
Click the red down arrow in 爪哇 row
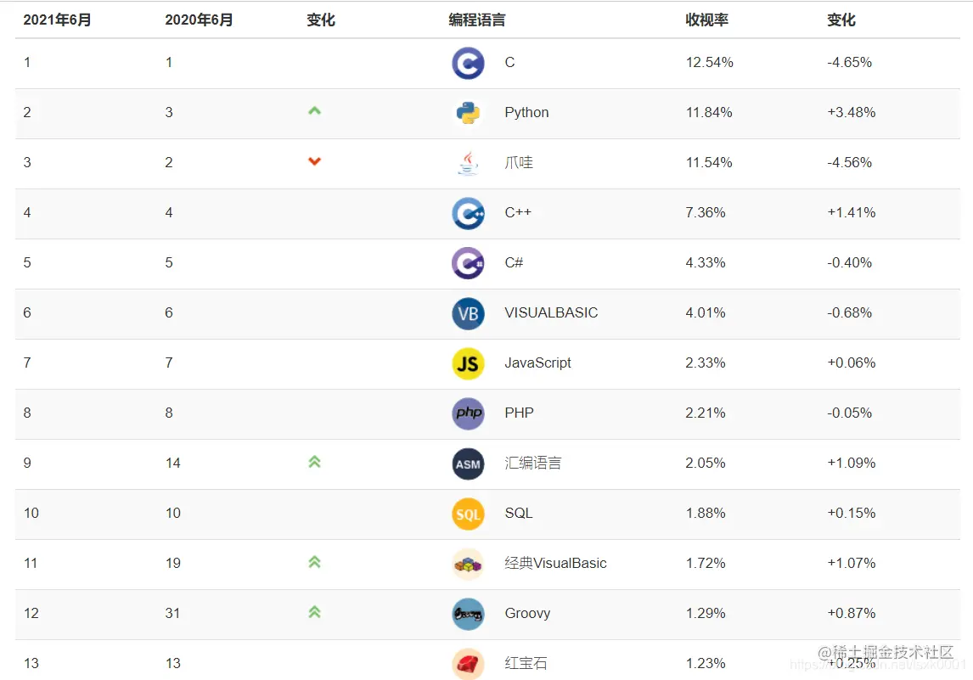click(x=315, y=161)
